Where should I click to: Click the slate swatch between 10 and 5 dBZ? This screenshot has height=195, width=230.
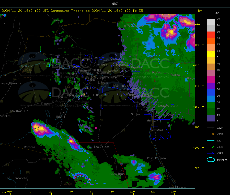pos(211,118)
